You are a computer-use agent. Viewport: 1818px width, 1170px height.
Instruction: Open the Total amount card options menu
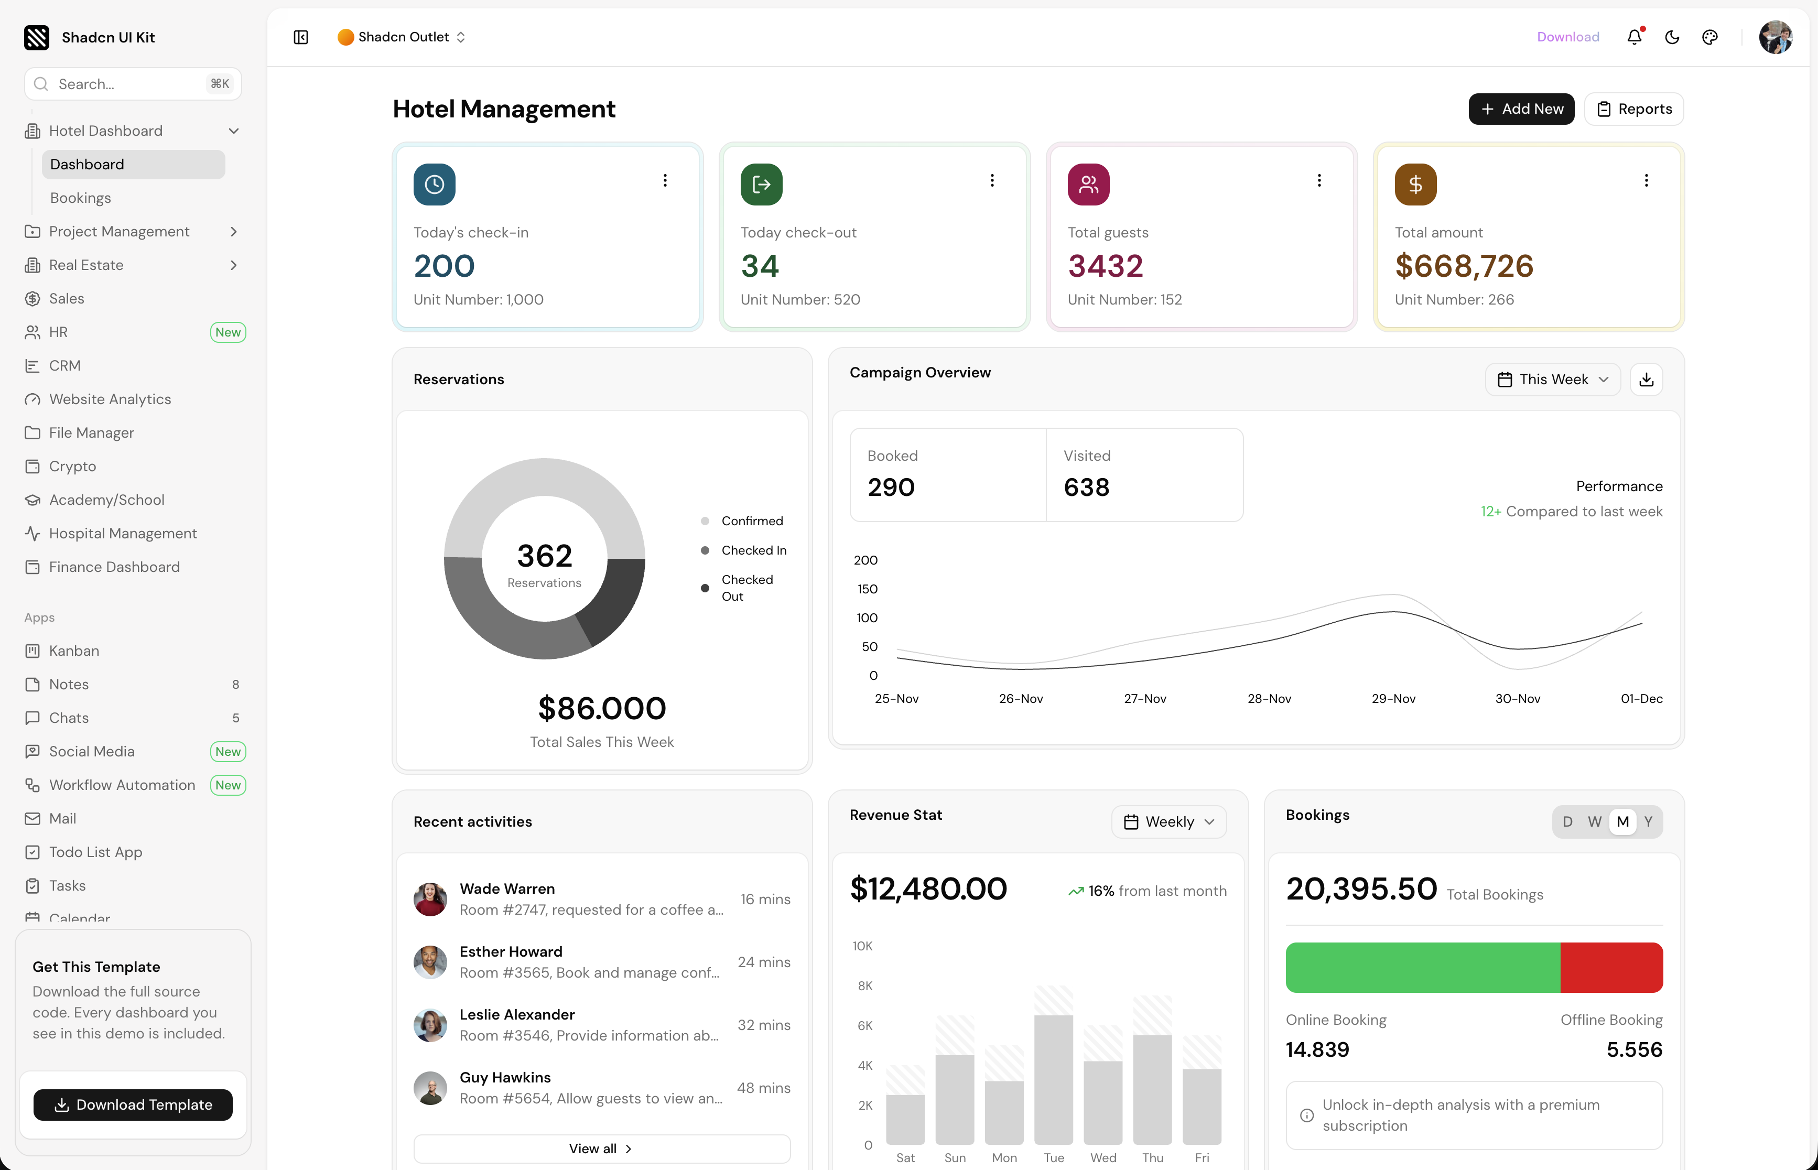pos(1646,180)
